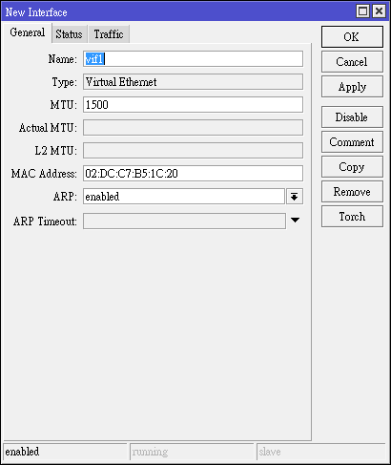This screenshot has width=391, height=465.
Task: Click the Cancel button
Action: click(x=352, y=62)
